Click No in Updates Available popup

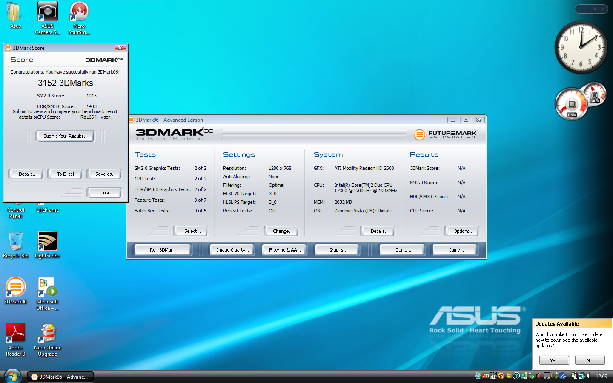pos(589,360)
